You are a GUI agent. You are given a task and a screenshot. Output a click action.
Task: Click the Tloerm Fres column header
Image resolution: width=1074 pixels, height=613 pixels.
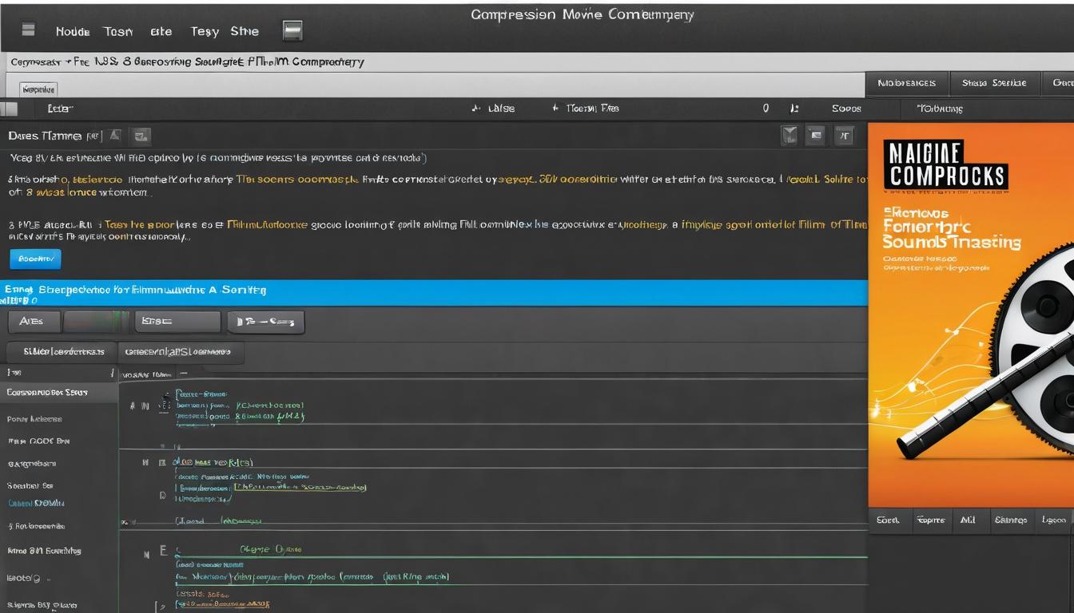592,109
